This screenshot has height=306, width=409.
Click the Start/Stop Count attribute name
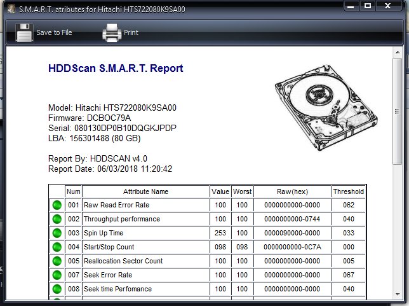click(109, 247)
